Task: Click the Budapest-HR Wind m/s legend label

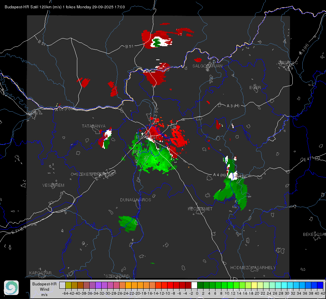Action: point(45,289)
